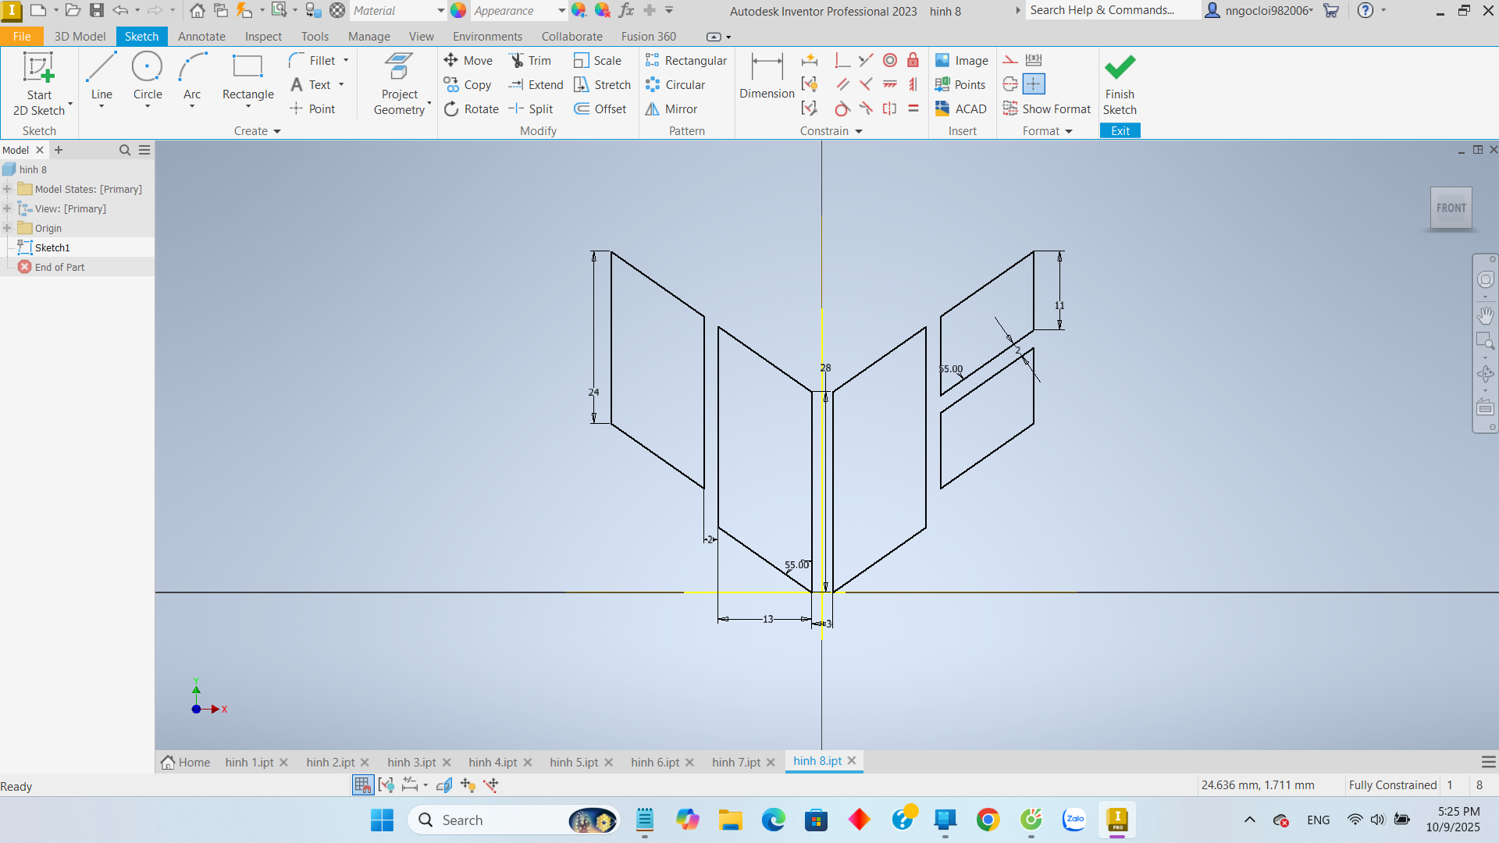Open the Appearance color swatch selector
Viewport: 1499px width, 843px height.
point(459,11)
